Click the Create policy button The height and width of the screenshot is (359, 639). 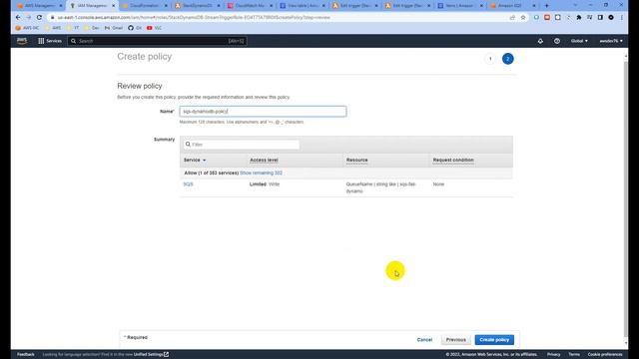[x=494, y=339]
